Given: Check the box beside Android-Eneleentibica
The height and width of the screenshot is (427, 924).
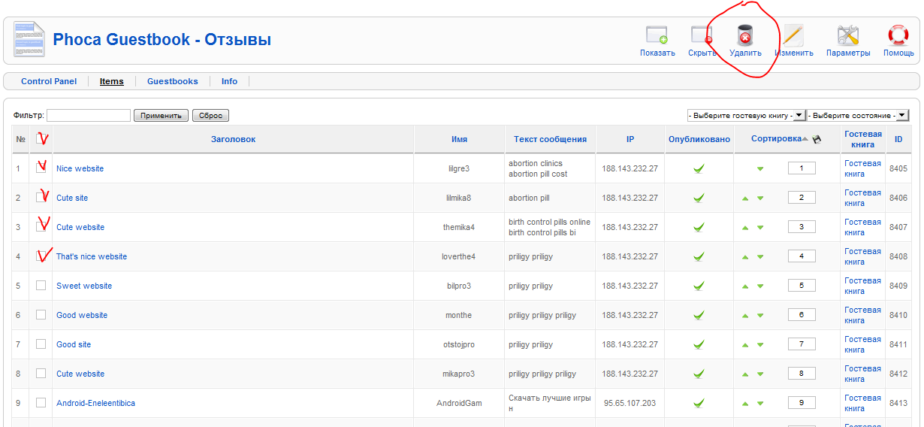Looking at the screenshot, I should [41, 403].
